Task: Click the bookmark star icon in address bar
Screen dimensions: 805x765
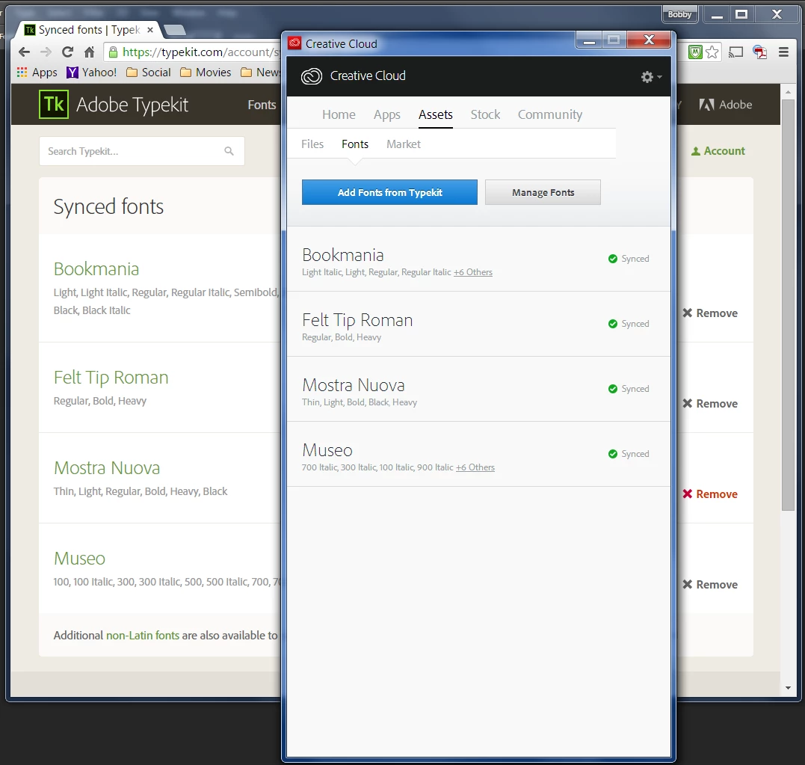Action: (x=712, y=52)
